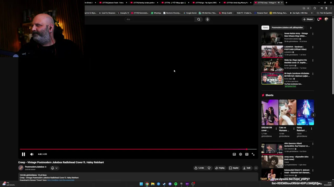Enter full screen mode
This screenshot has width=334, height=187.
(x=253, y=154)
